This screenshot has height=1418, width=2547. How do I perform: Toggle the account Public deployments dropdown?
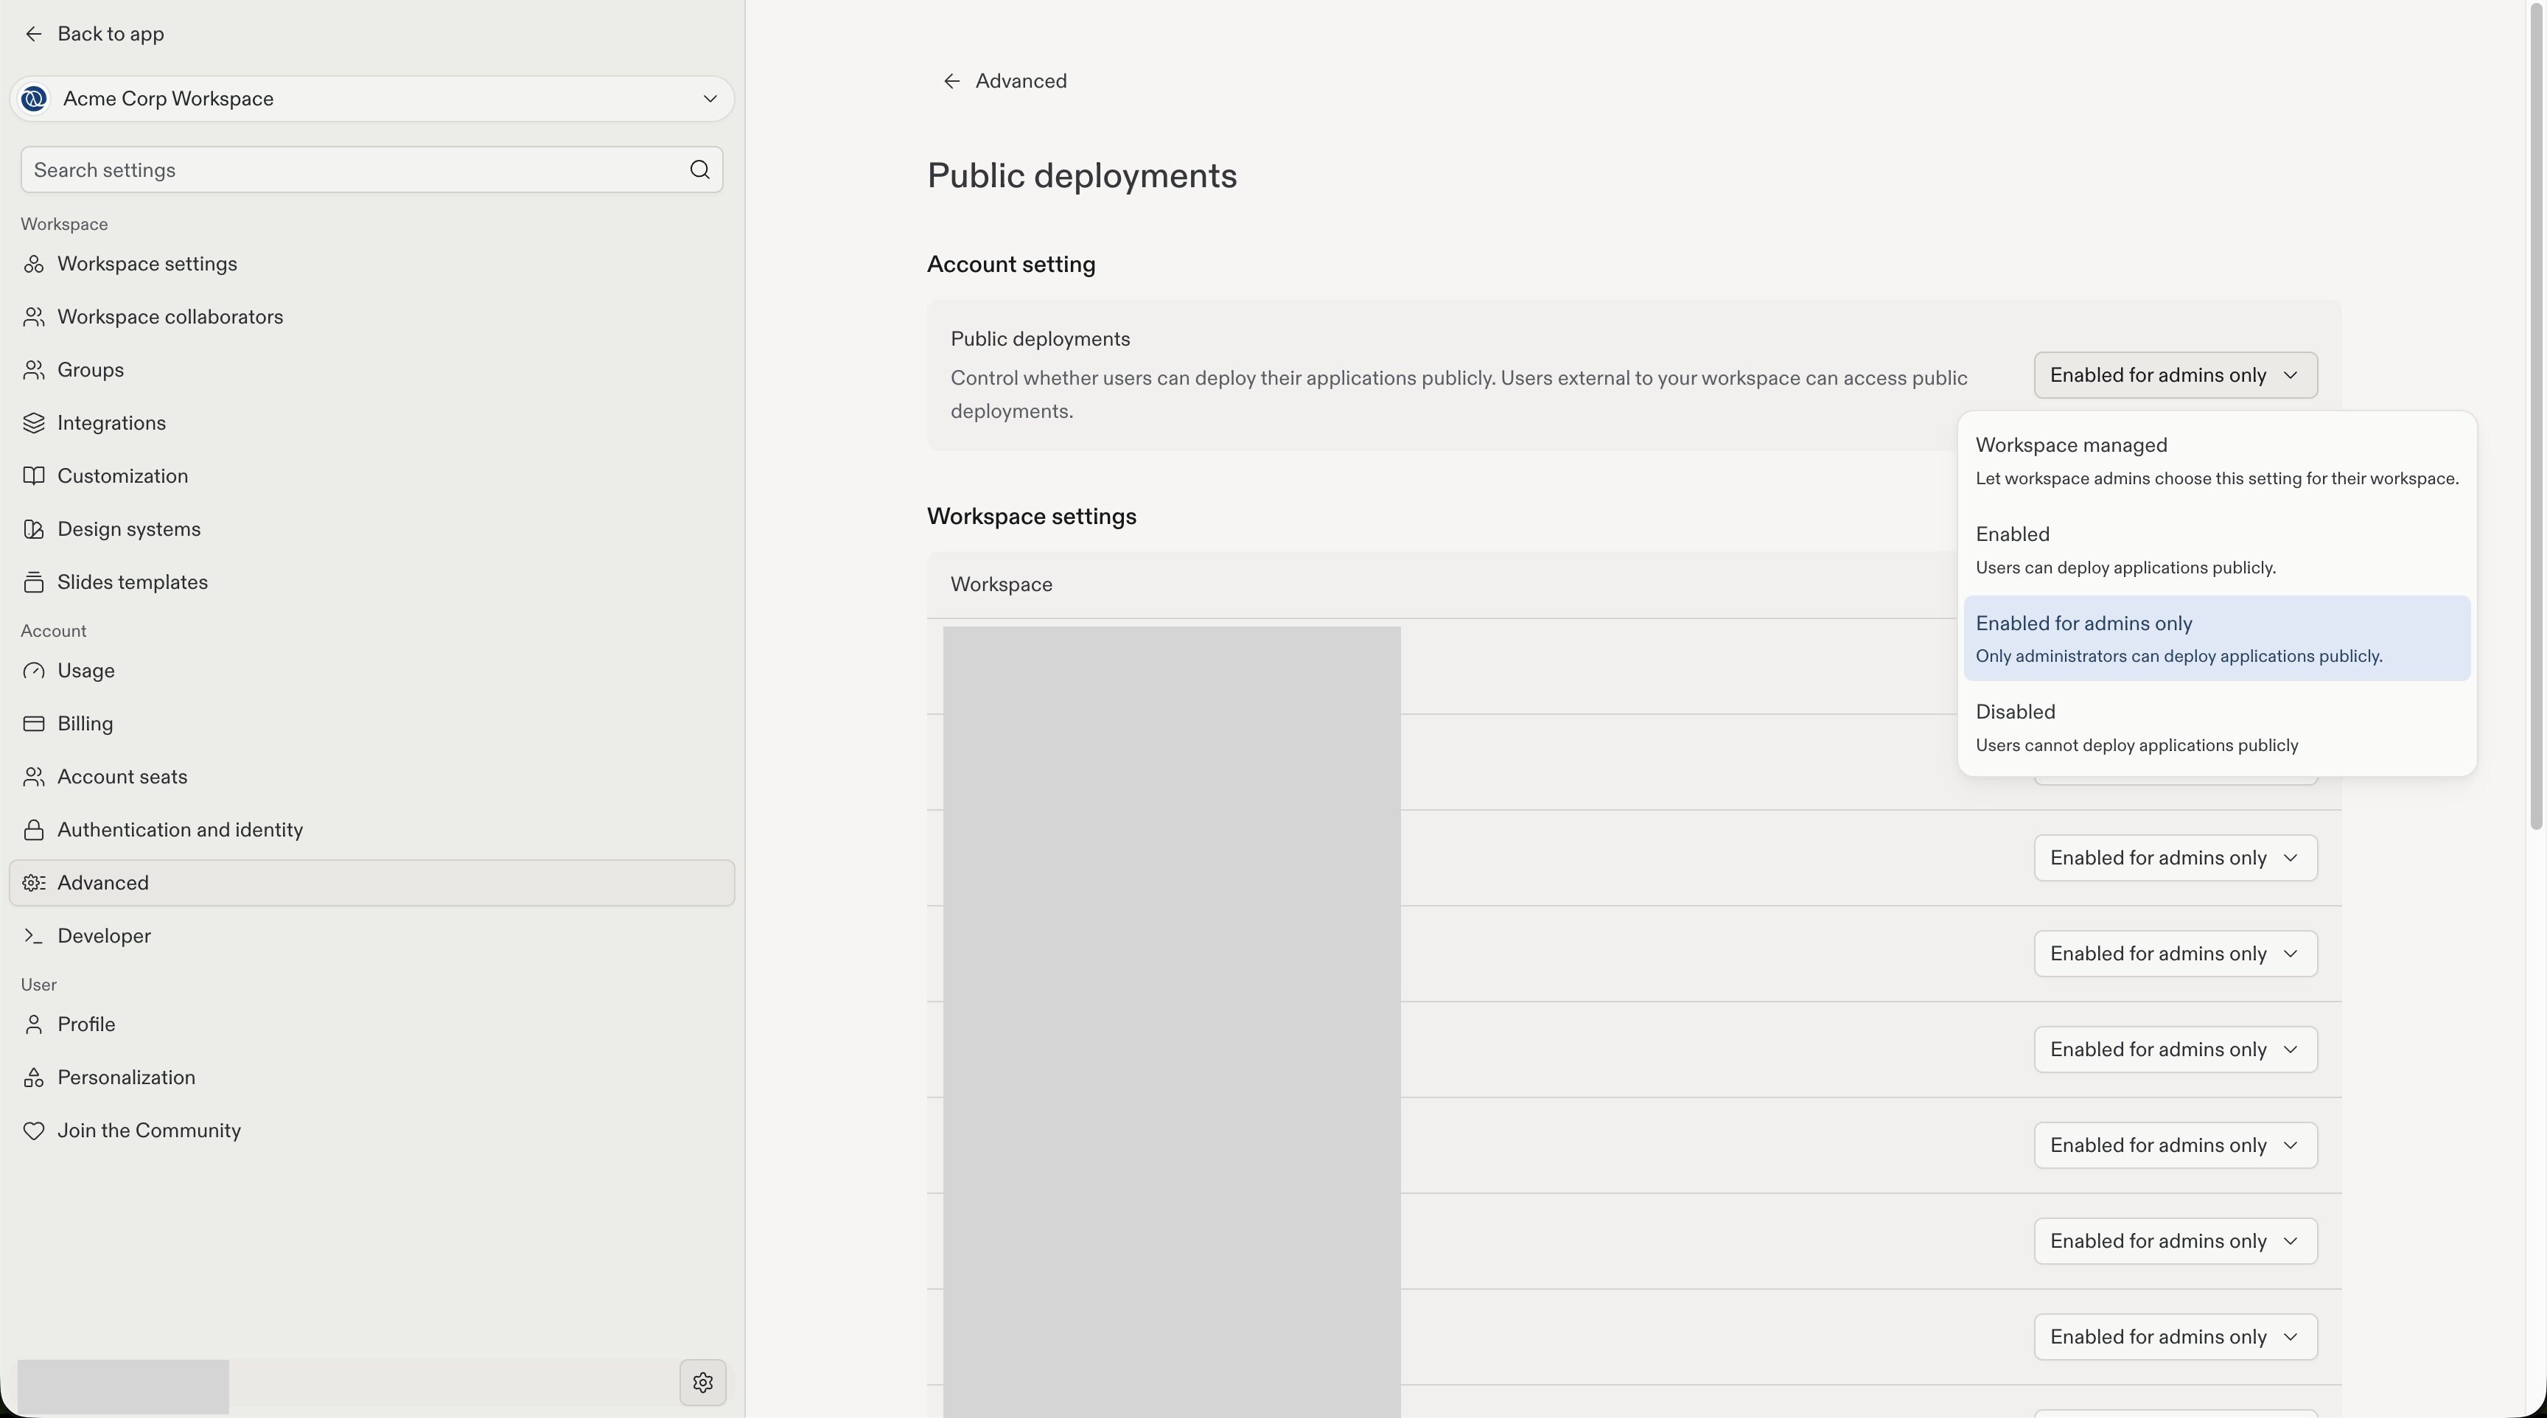click(x=2176, y=376)
